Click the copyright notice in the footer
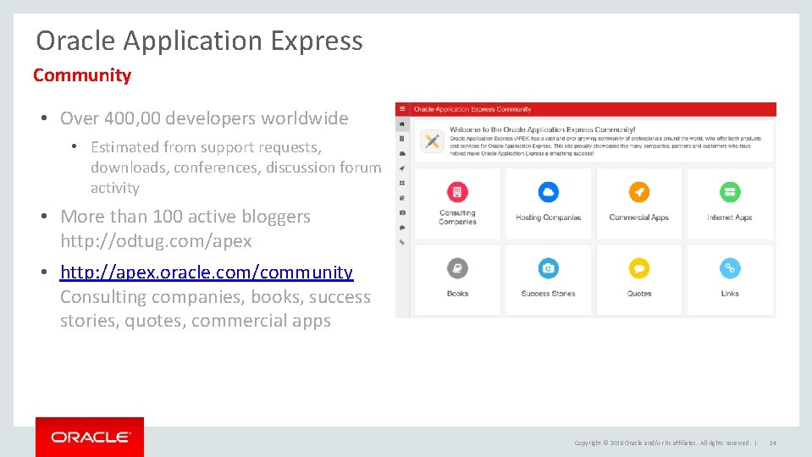 (x=662, y=443)
